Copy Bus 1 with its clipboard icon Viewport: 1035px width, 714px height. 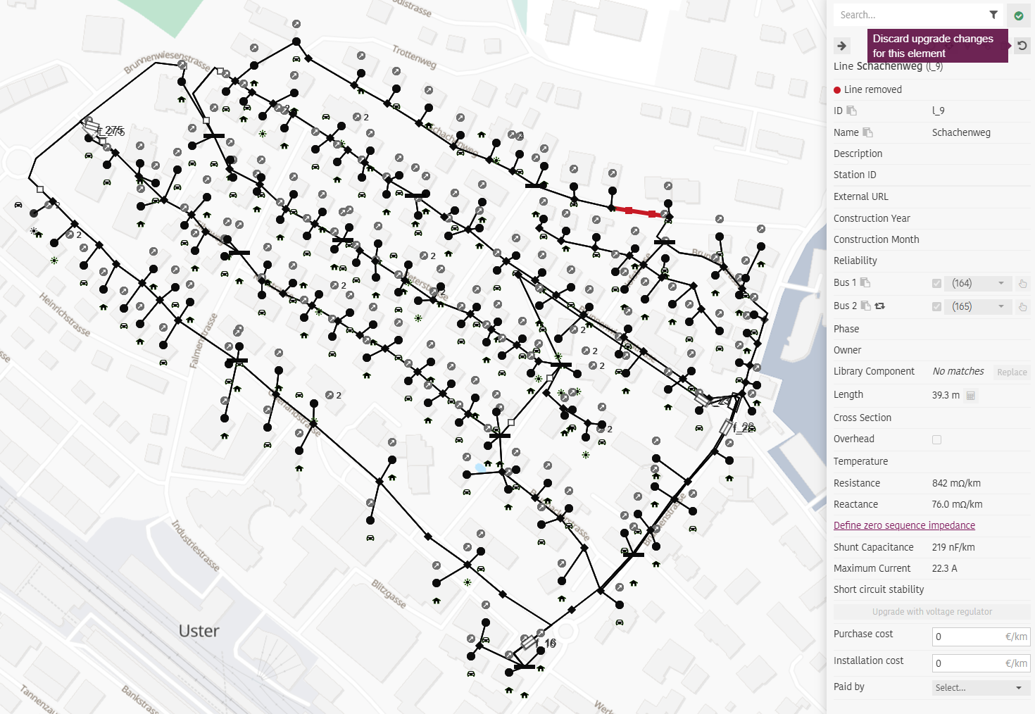pyautogui.click(x=865, y=282)
